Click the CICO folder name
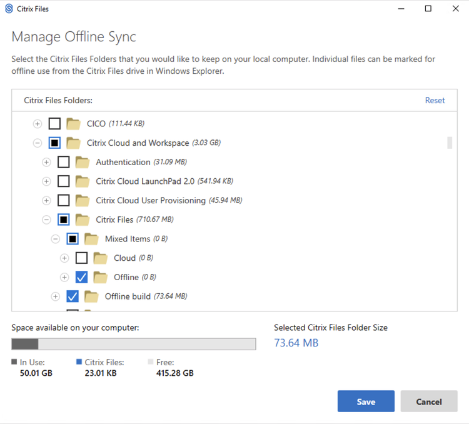 tap(96, 124)
